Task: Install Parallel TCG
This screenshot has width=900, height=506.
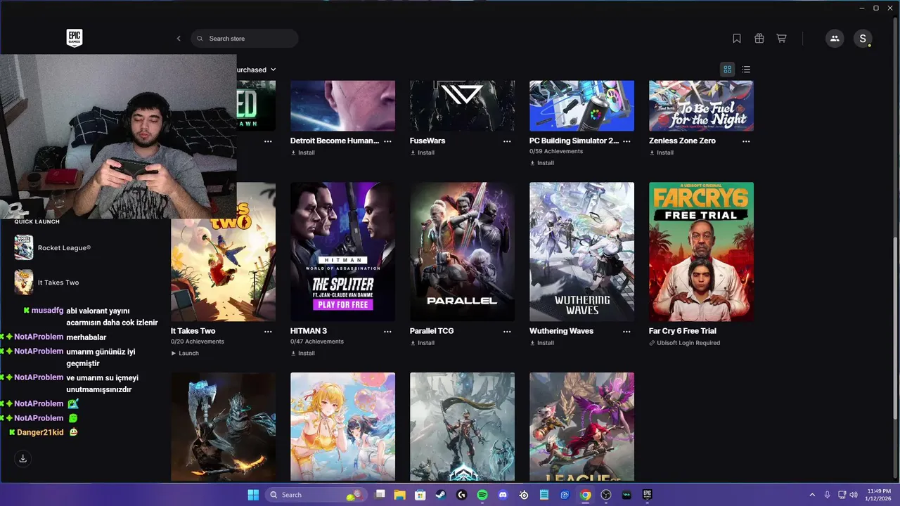Action: pos(423,343)
